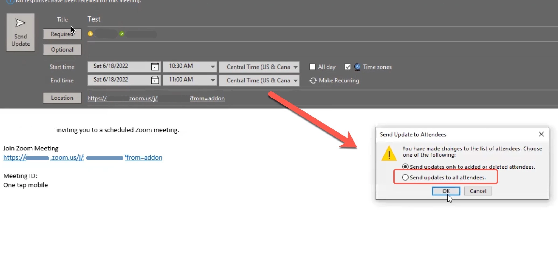Open the Optional attendees picker

click(62, 50)
